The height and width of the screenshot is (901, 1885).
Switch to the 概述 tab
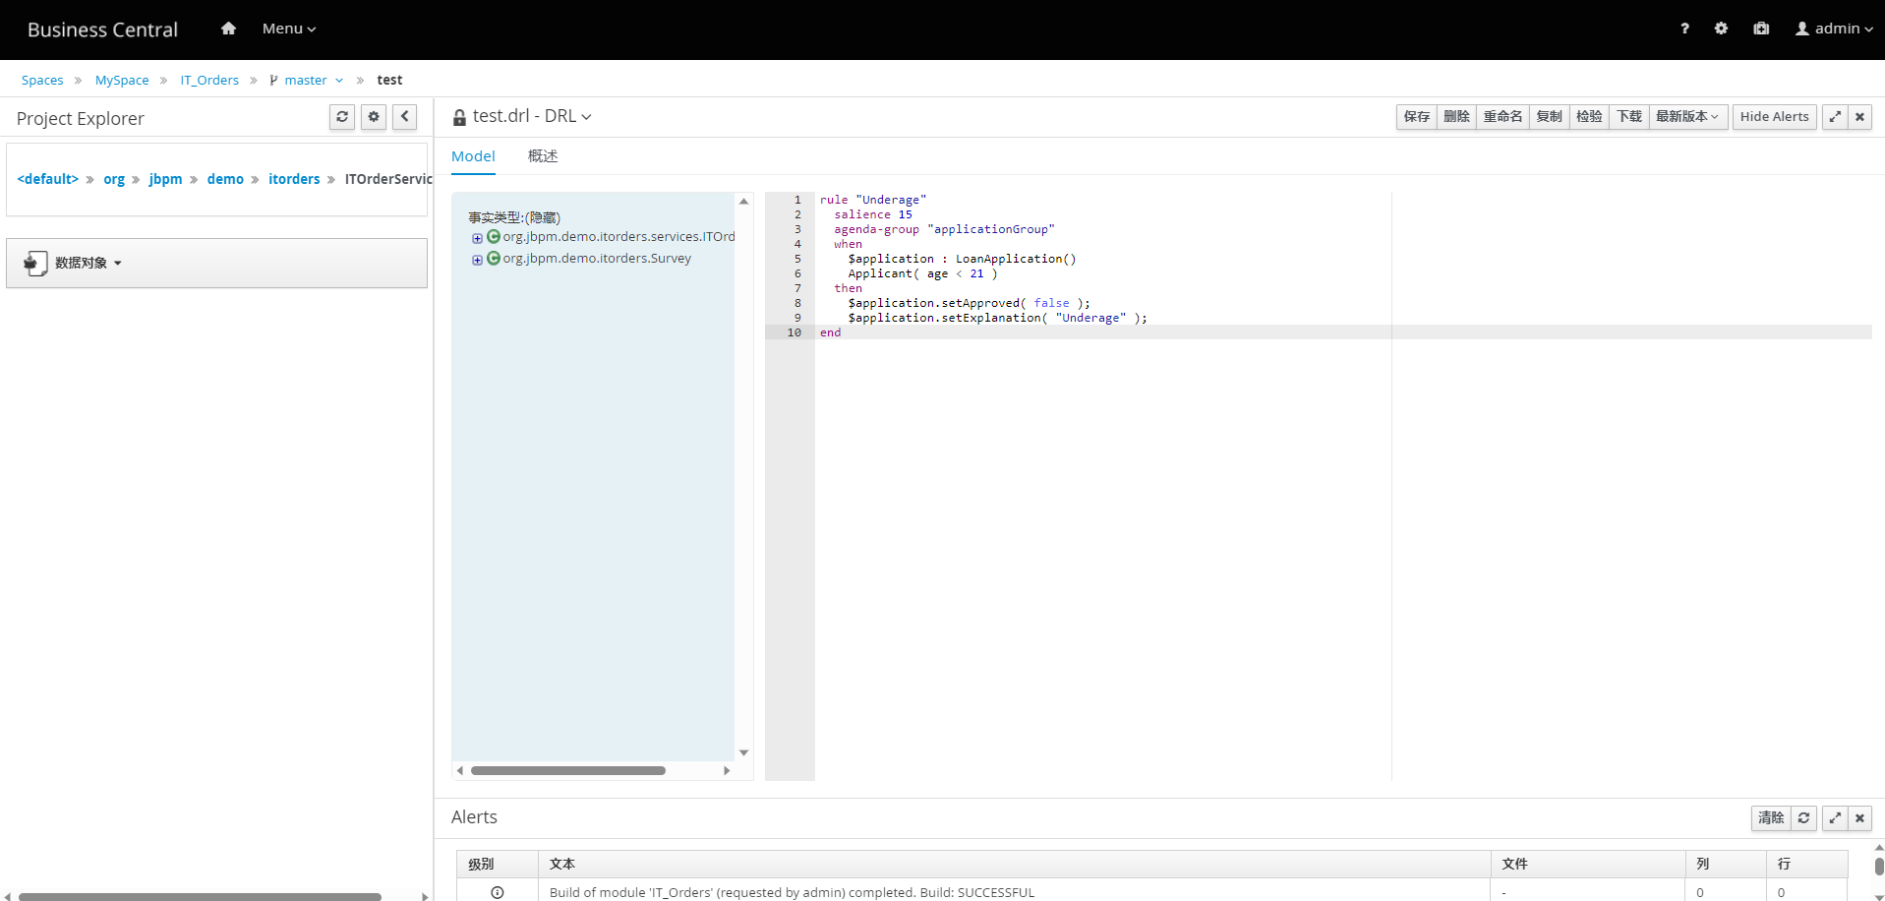543,155
